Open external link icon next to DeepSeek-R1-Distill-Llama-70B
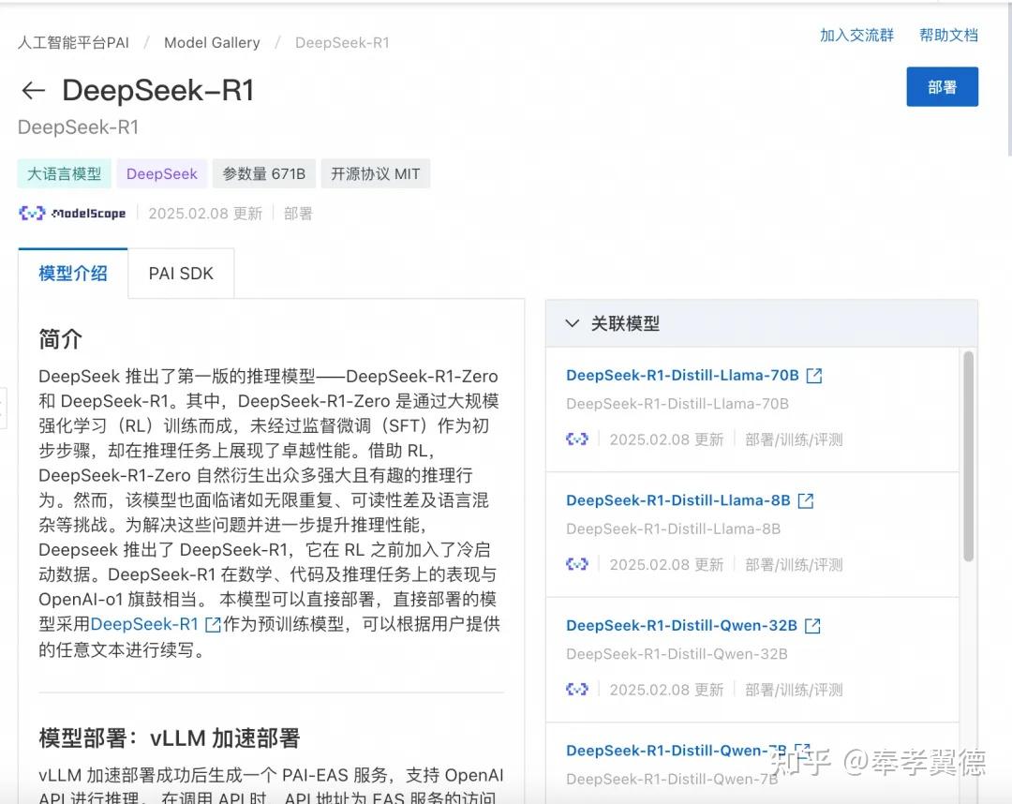The height and width of the screenshot is (804, 1012). coord(814,374)
